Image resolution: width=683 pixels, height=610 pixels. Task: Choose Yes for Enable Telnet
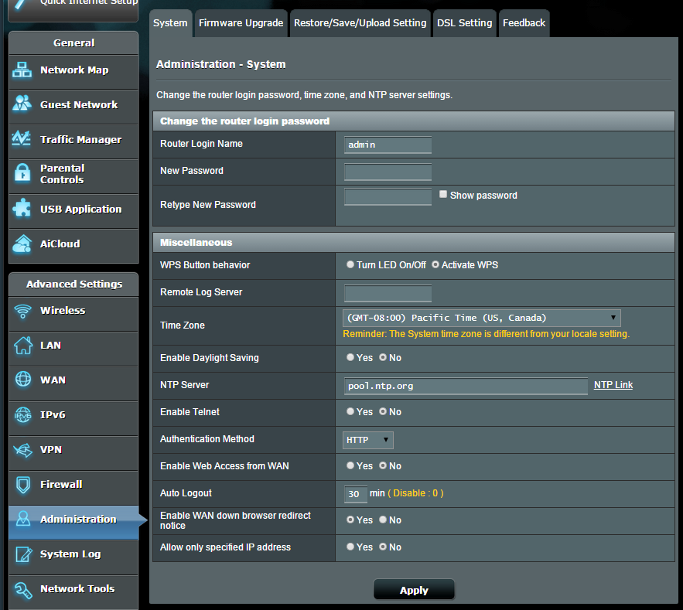[x=350, y=411]
